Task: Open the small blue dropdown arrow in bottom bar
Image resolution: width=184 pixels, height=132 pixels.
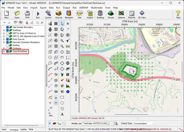Action: coord(50,123)
